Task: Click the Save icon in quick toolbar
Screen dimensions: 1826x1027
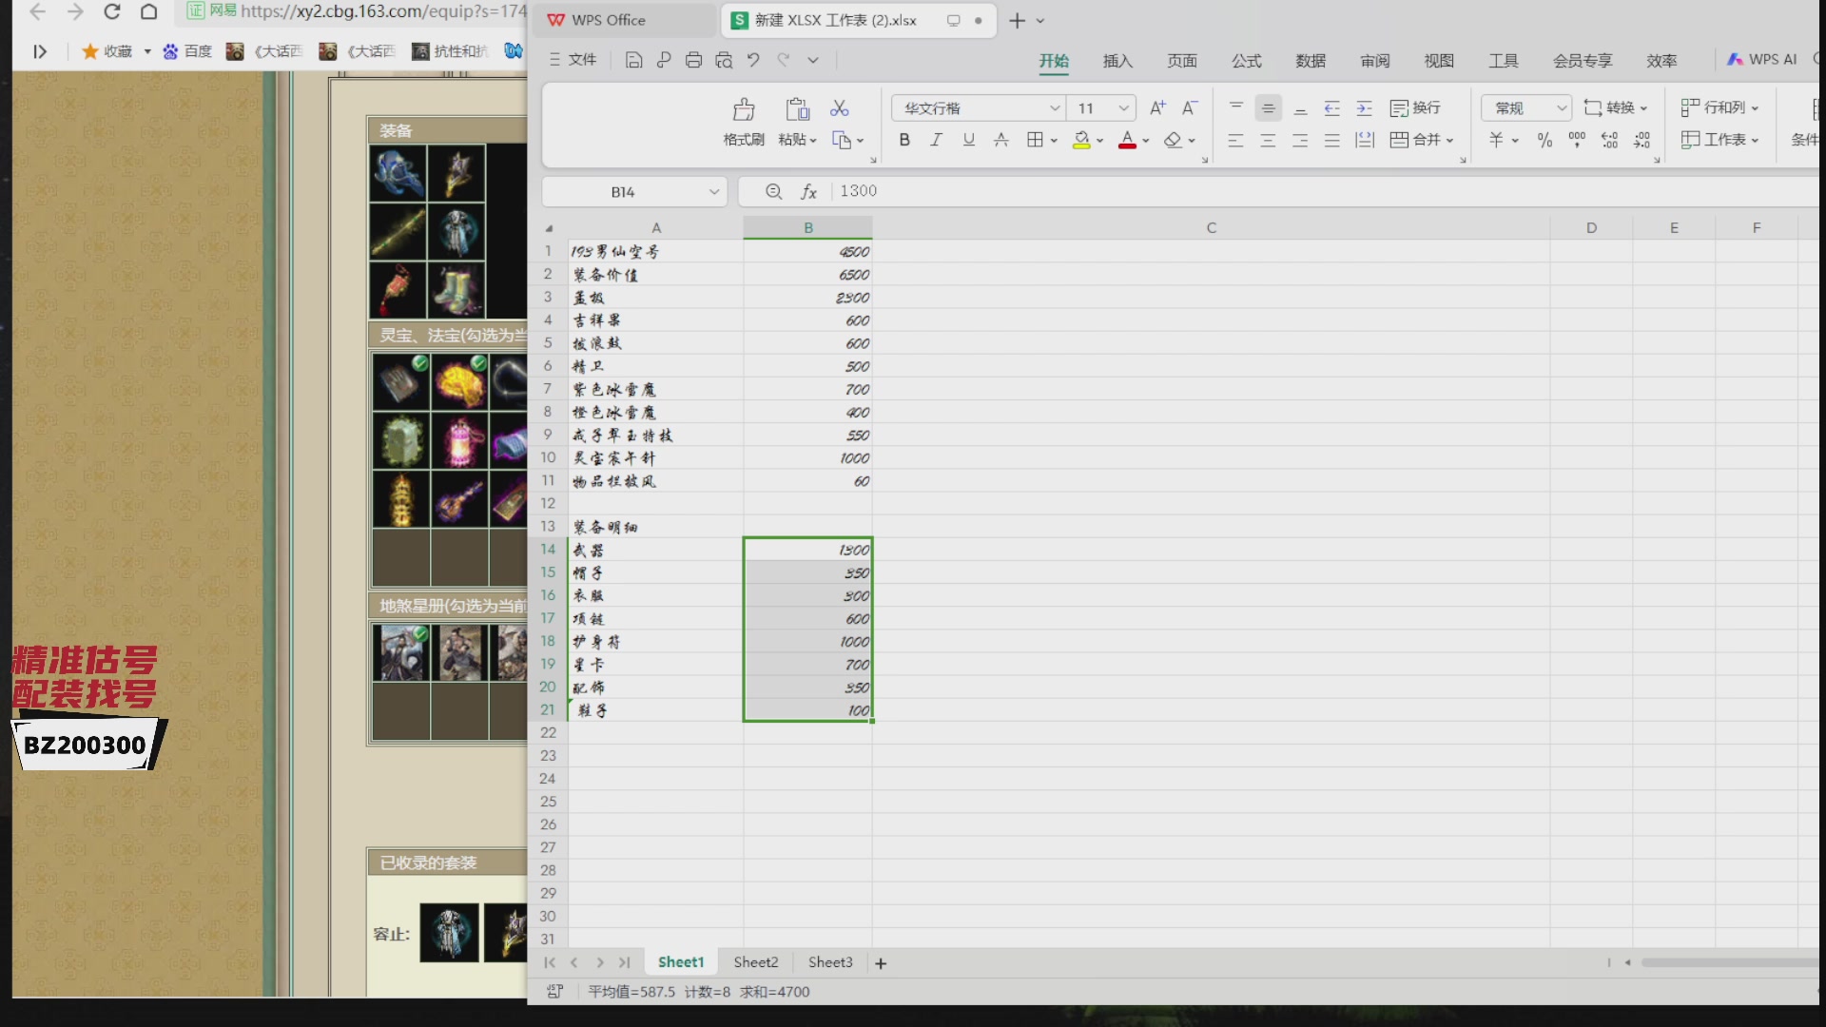Action: click(633, 60)
